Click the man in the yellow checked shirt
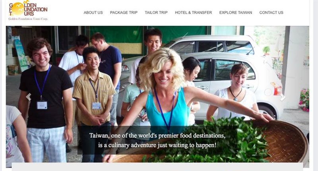This screenshot has height=171, width=318. (94, 101)
